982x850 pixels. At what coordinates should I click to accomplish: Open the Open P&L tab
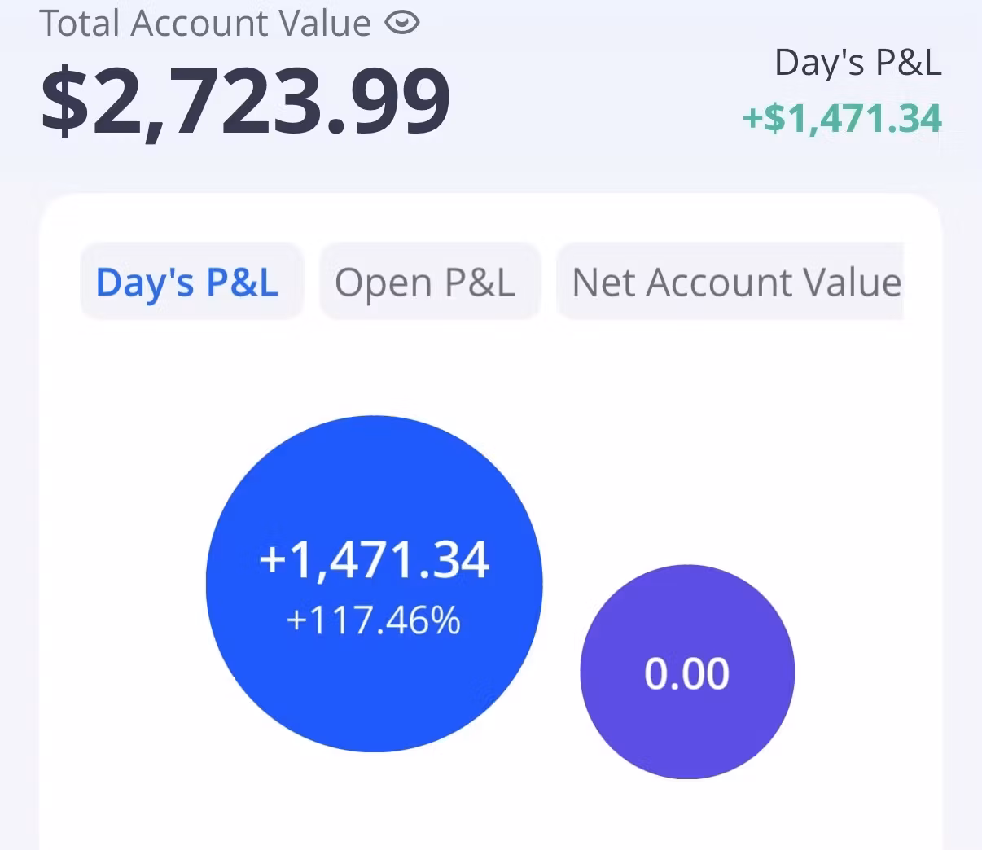(x=425, y=283)
